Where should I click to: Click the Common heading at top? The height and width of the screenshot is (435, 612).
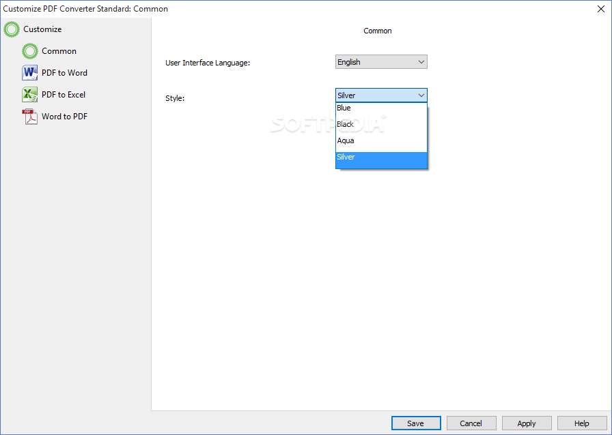pyautogui.click(x=378, y=31)
